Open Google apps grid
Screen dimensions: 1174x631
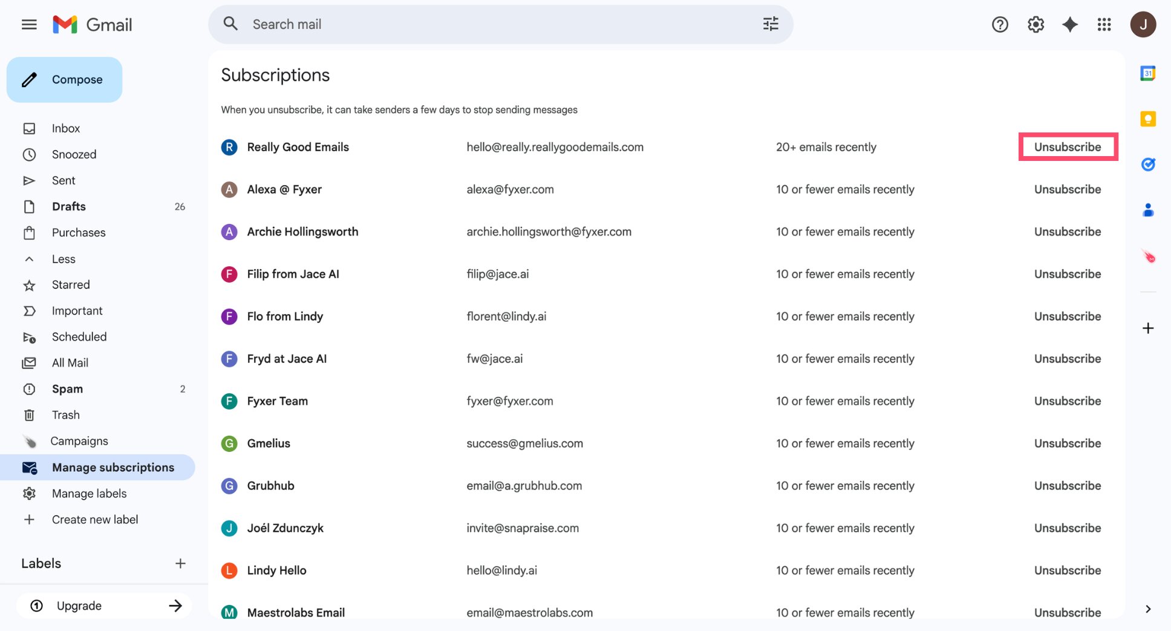1104,25
